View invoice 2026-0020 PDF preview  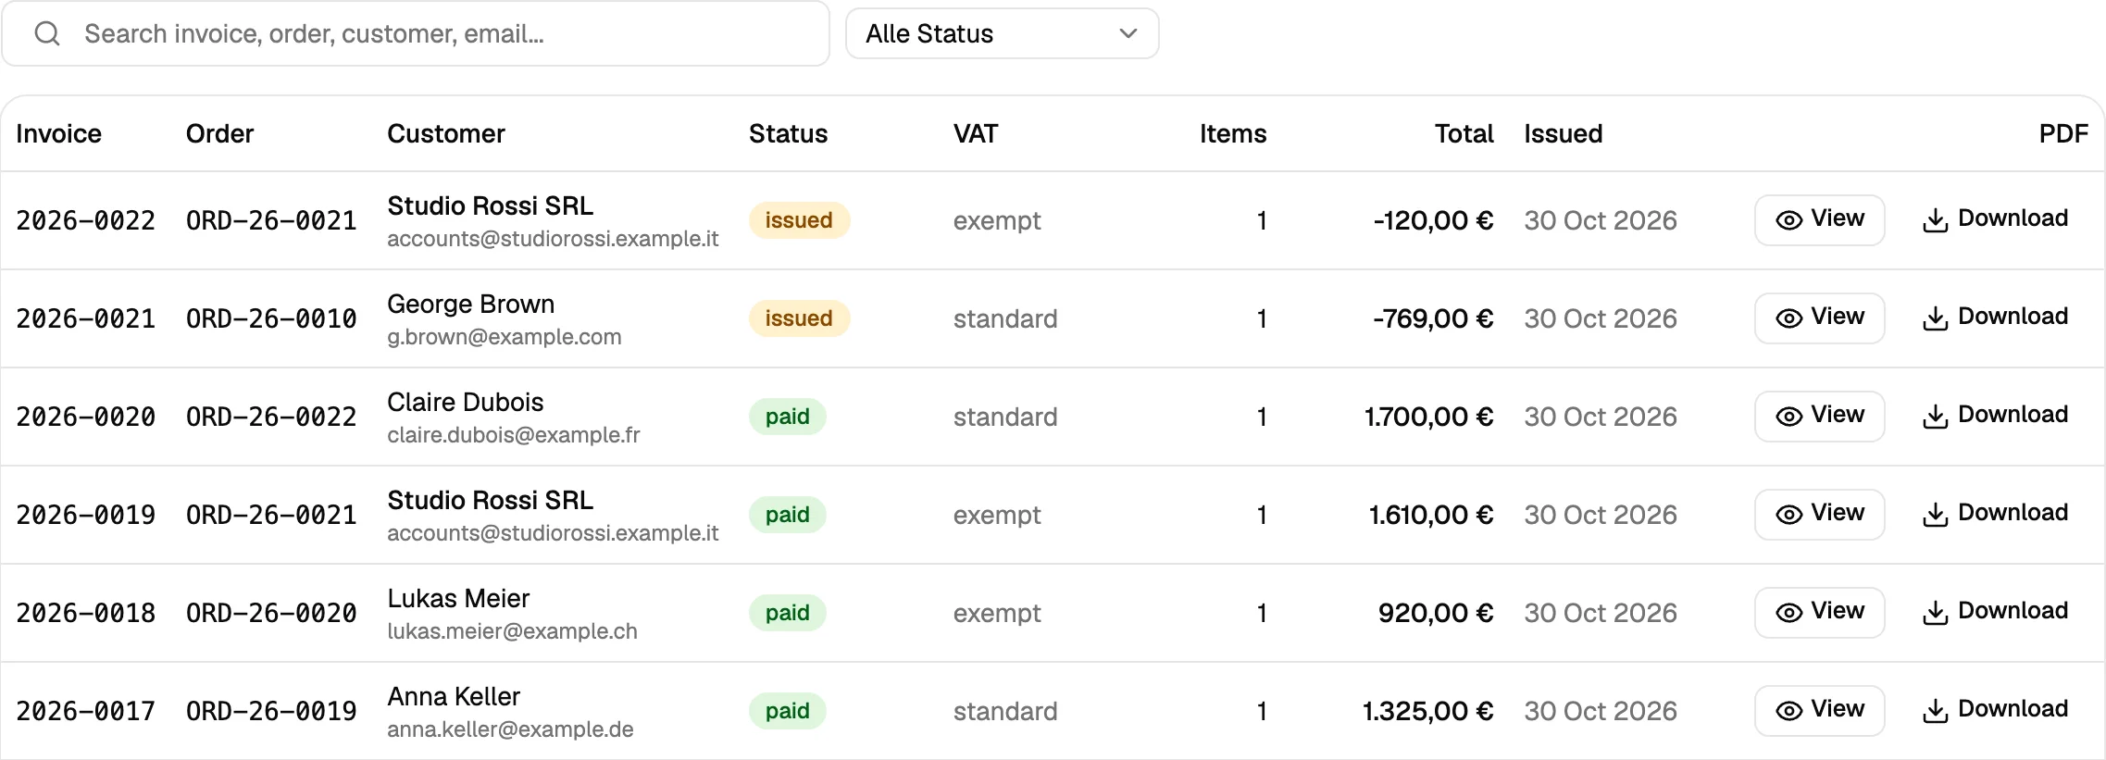(1819, 416)
